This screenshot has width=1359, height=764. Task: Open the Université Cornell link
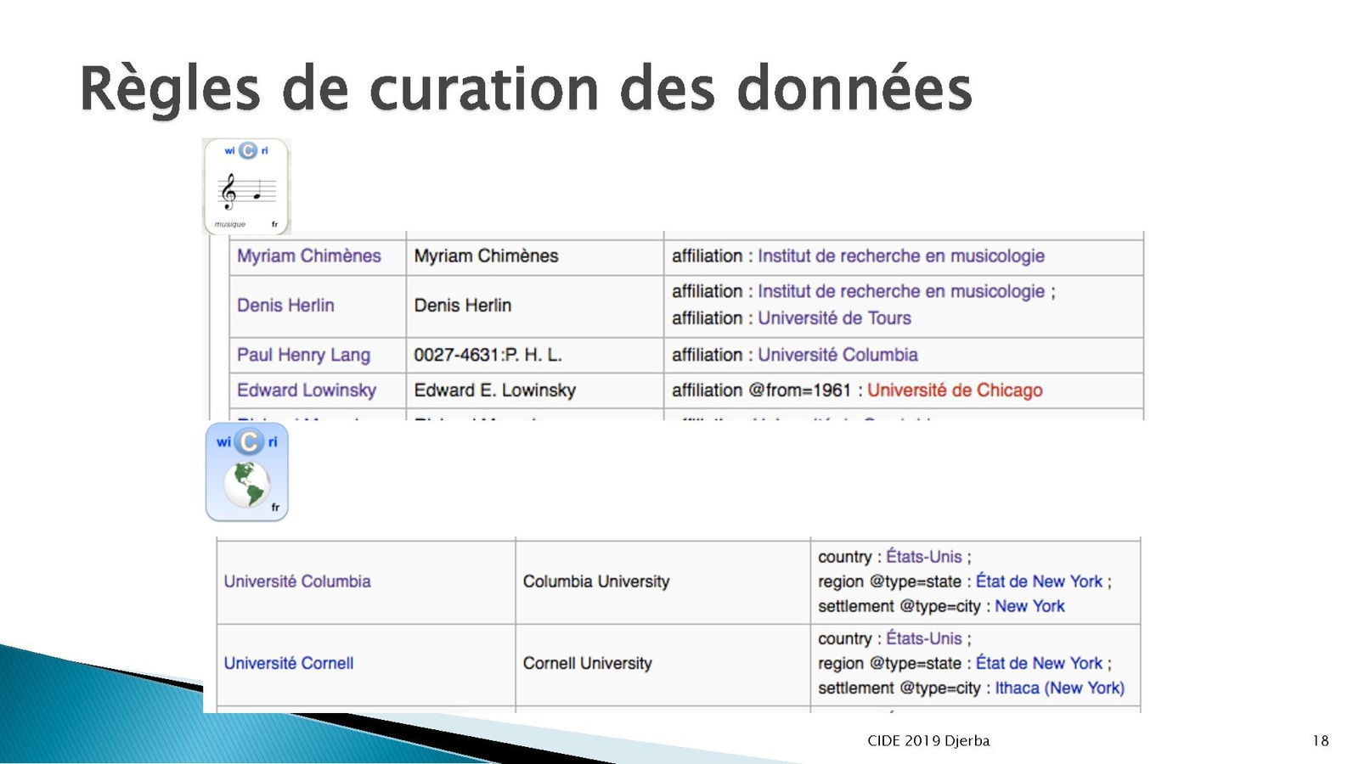click(289, 663)
